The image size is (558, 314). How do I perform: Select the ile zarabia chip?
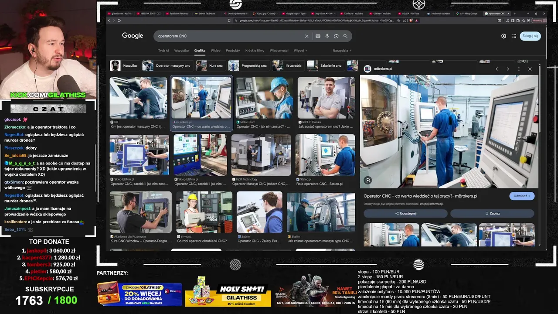point(288,66)
